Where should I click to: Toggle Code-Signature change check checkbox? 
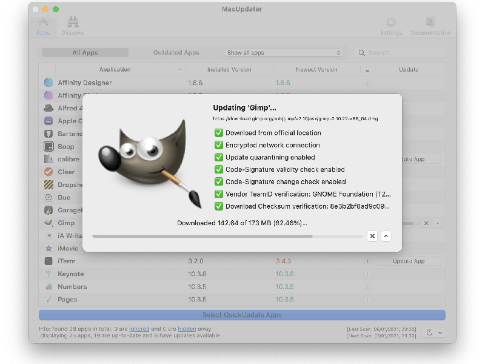pyautogui.click(x=219, y=181)
